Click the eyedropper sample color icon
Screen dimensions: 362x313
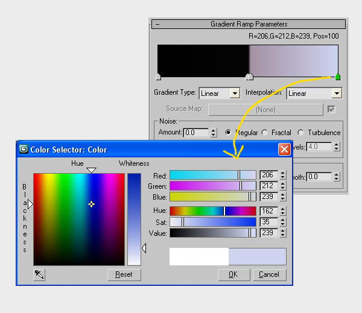point(39,274)
